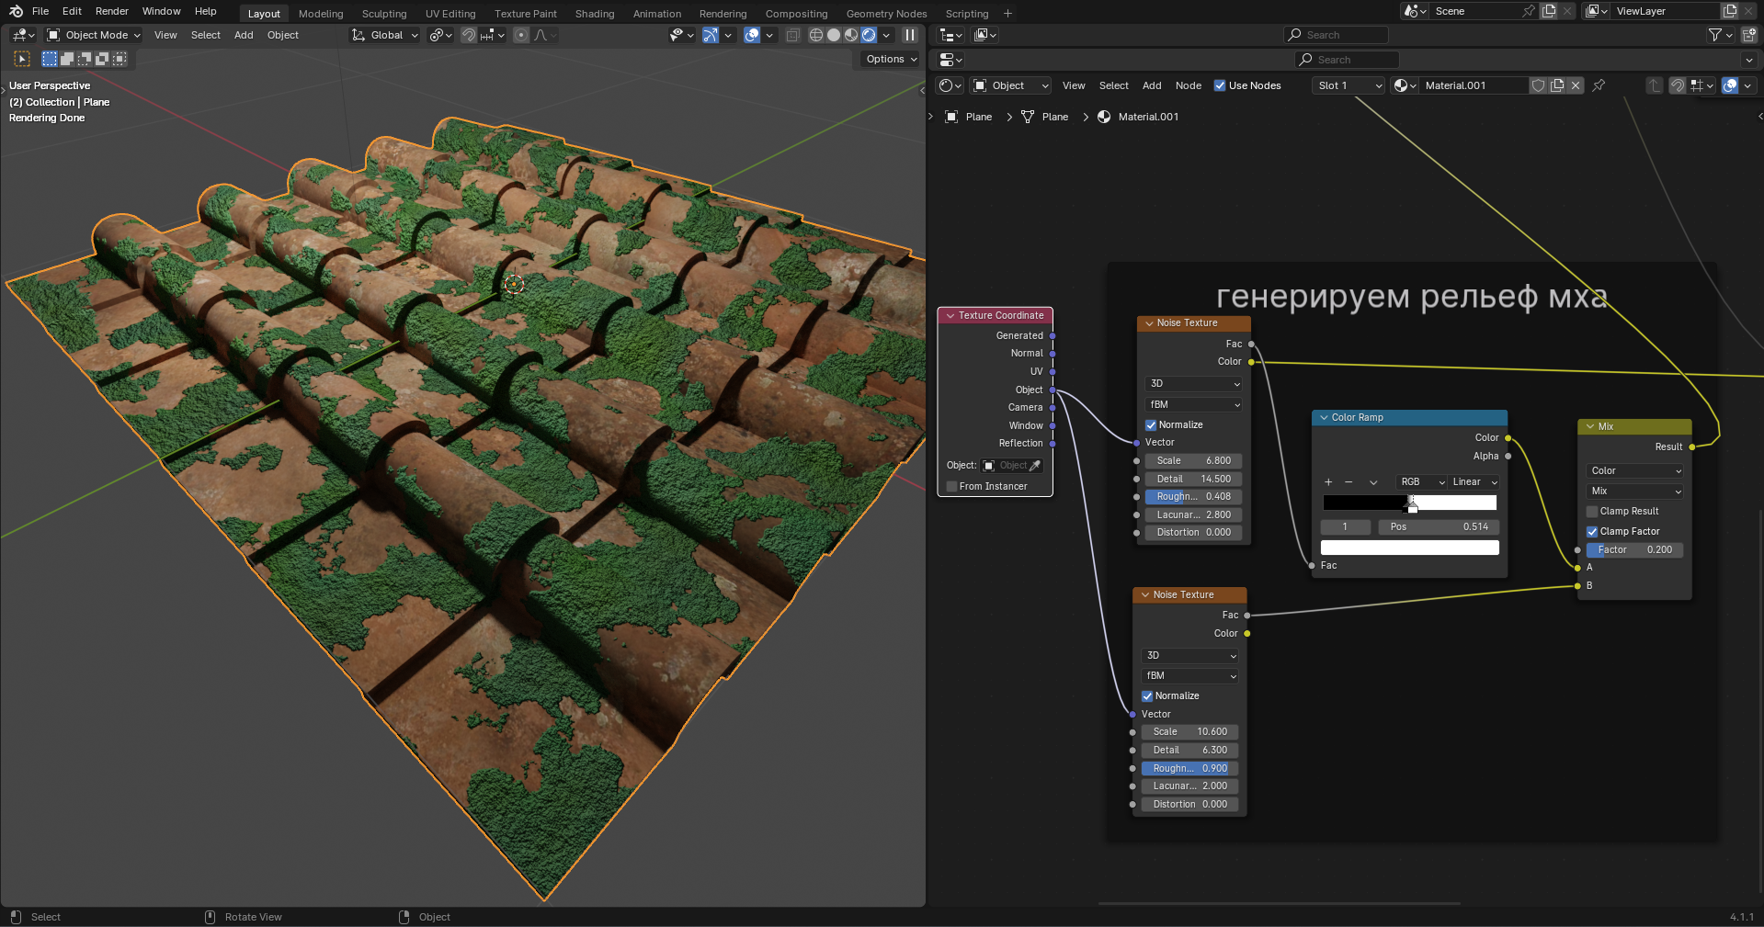Unlink Material.001 with the X button
This screenshot has width=1764, height=927.
tap(1576, 85)
